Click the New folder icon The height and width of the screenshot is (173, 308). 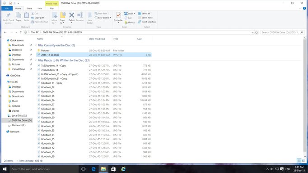coord(89,15)
